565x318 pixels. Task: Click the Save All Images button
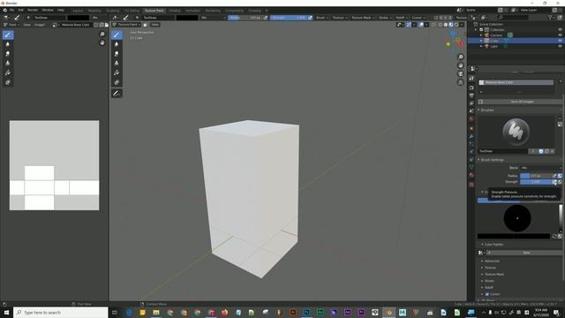click(x=519, y=102)
